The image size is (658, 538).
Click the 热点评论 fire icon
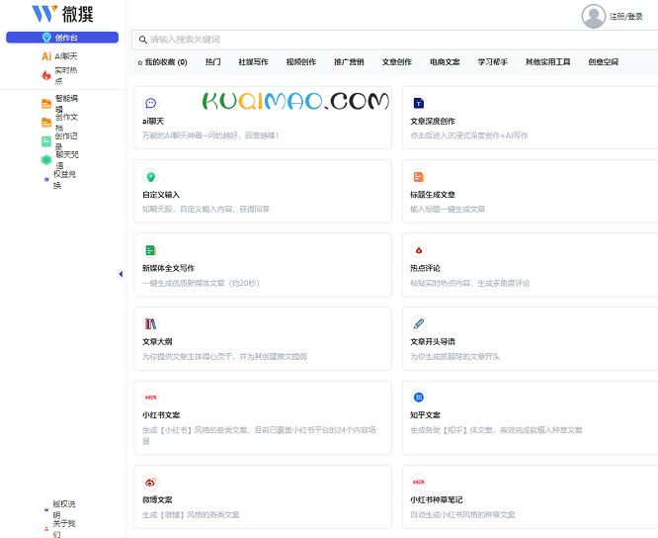click(x=418, y=250)
